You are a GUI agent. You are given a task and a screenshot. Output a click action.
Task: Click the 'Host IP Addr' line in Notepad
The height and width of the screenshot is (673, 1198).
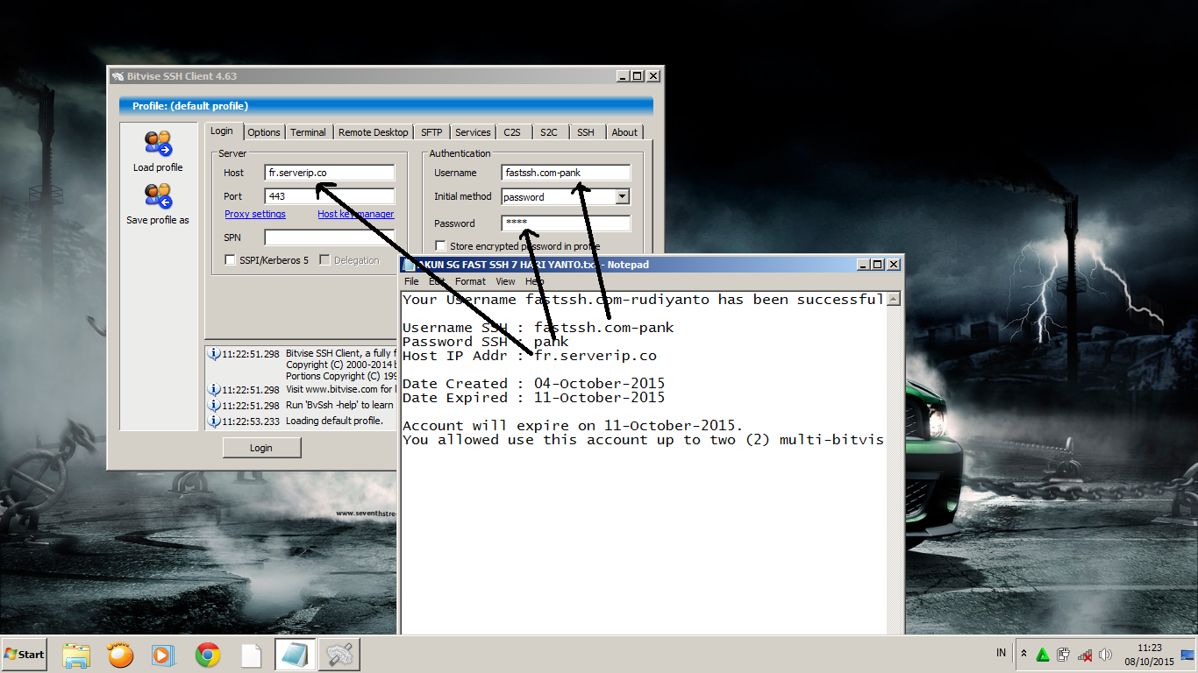point(530,356)
